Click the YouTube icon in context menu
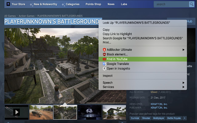197x123 pixels. (x=104, y=59)
